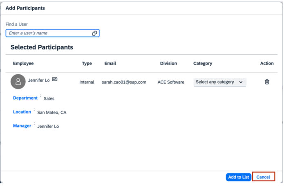Cancel the Add Participants dialog

263,177
